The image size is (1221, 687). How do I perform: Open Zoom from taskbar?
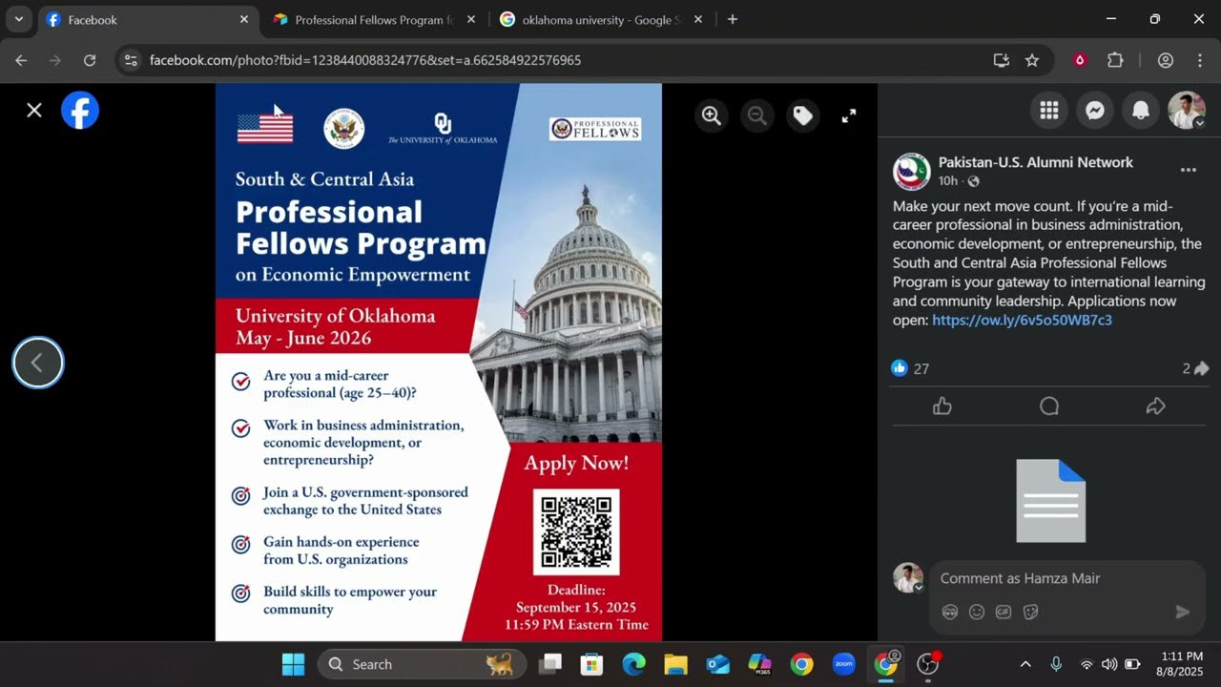[843, 664]
